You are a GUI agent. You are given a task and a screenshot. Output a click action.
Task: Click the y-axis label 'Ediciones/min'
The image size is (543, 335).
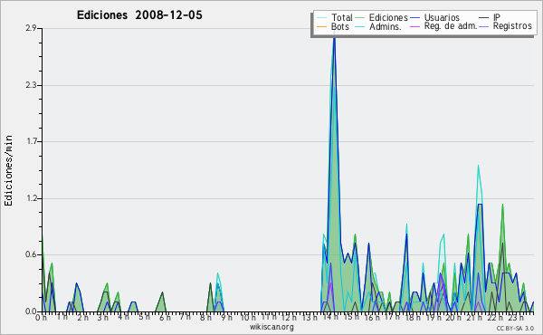(8, 170)
